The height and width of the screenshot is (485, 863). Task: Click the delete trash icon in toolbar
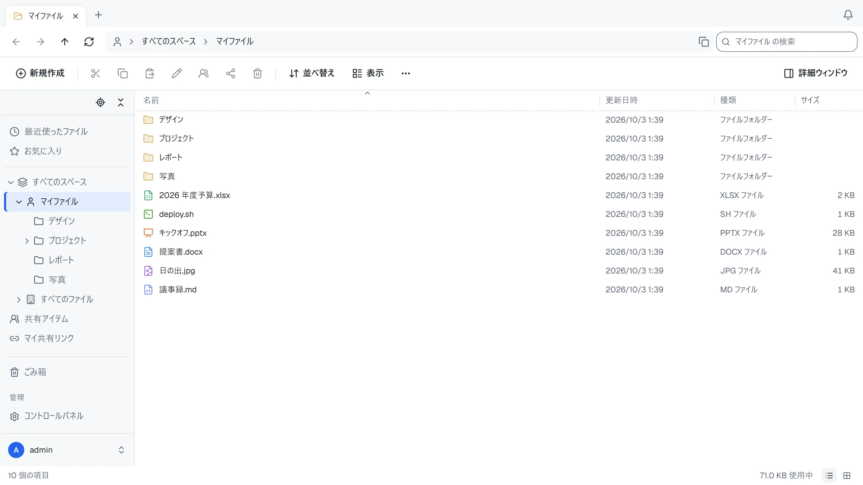click(257, 73)
